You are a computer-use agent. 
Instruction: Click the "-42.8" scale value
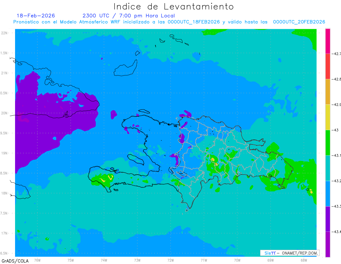pyautogui.click(x=336, y=79)
